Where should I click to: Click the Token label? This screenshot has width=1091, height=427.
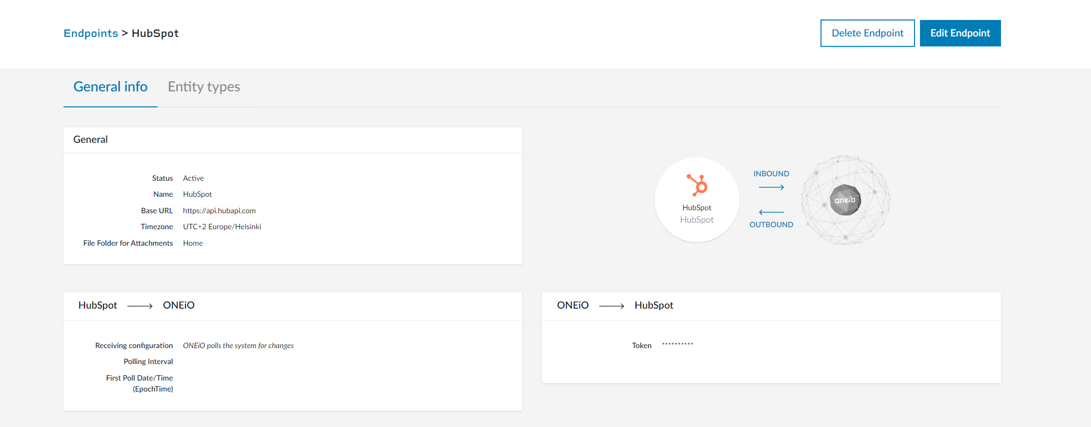641,346
